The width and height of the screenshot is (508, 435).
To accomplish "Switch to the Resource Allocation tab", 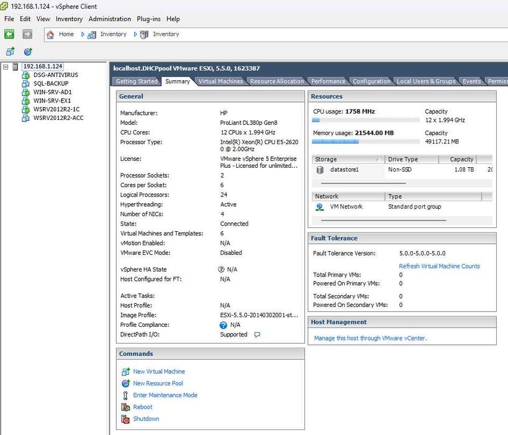I will (277, 81).
